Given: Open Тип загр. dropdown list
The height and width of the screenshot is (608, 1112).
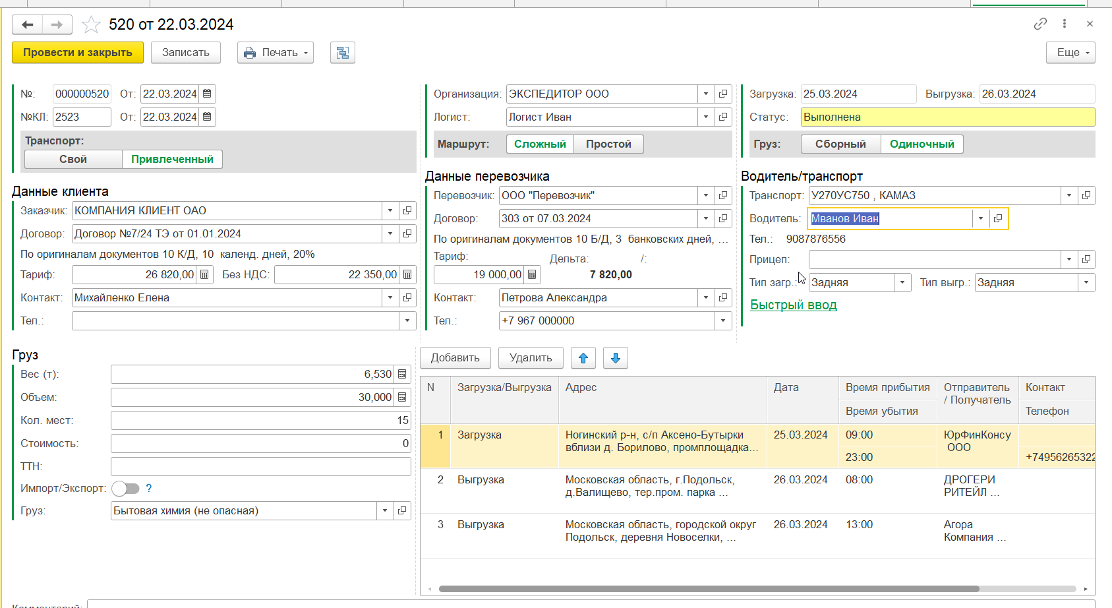Looking at the screenshot, I should click(x=902, y=282).
